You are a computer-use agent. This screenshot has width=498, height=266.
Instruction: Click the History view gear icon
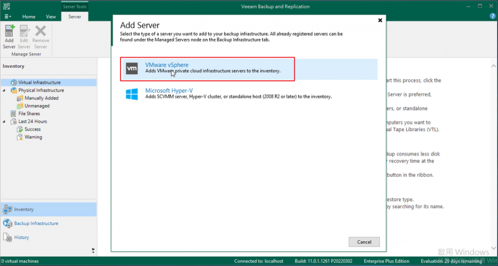coord(8,237)
